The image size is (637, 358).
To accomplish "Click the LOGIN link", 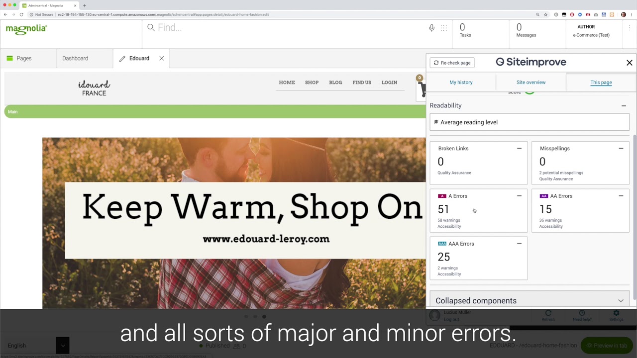I will tap(389, 83).
